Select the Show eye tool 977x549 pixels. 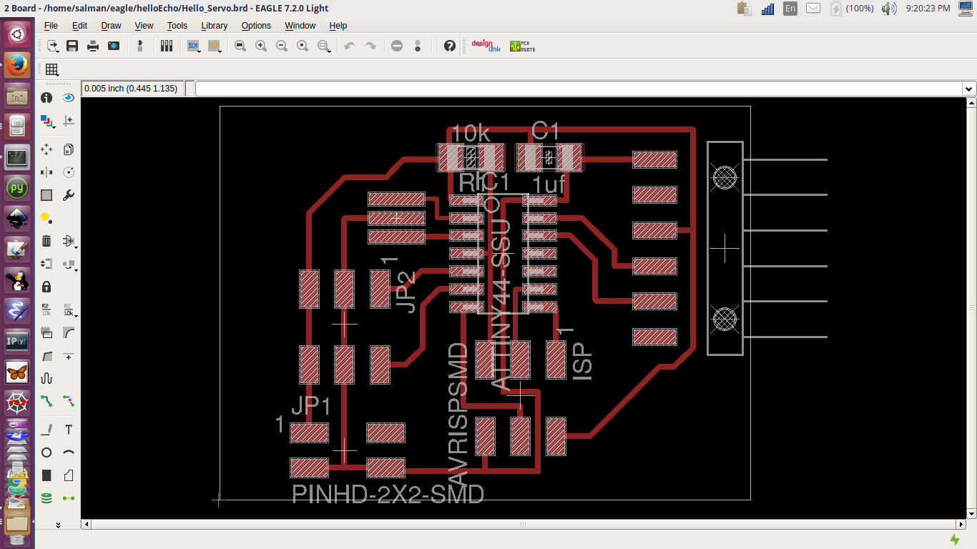69,97
